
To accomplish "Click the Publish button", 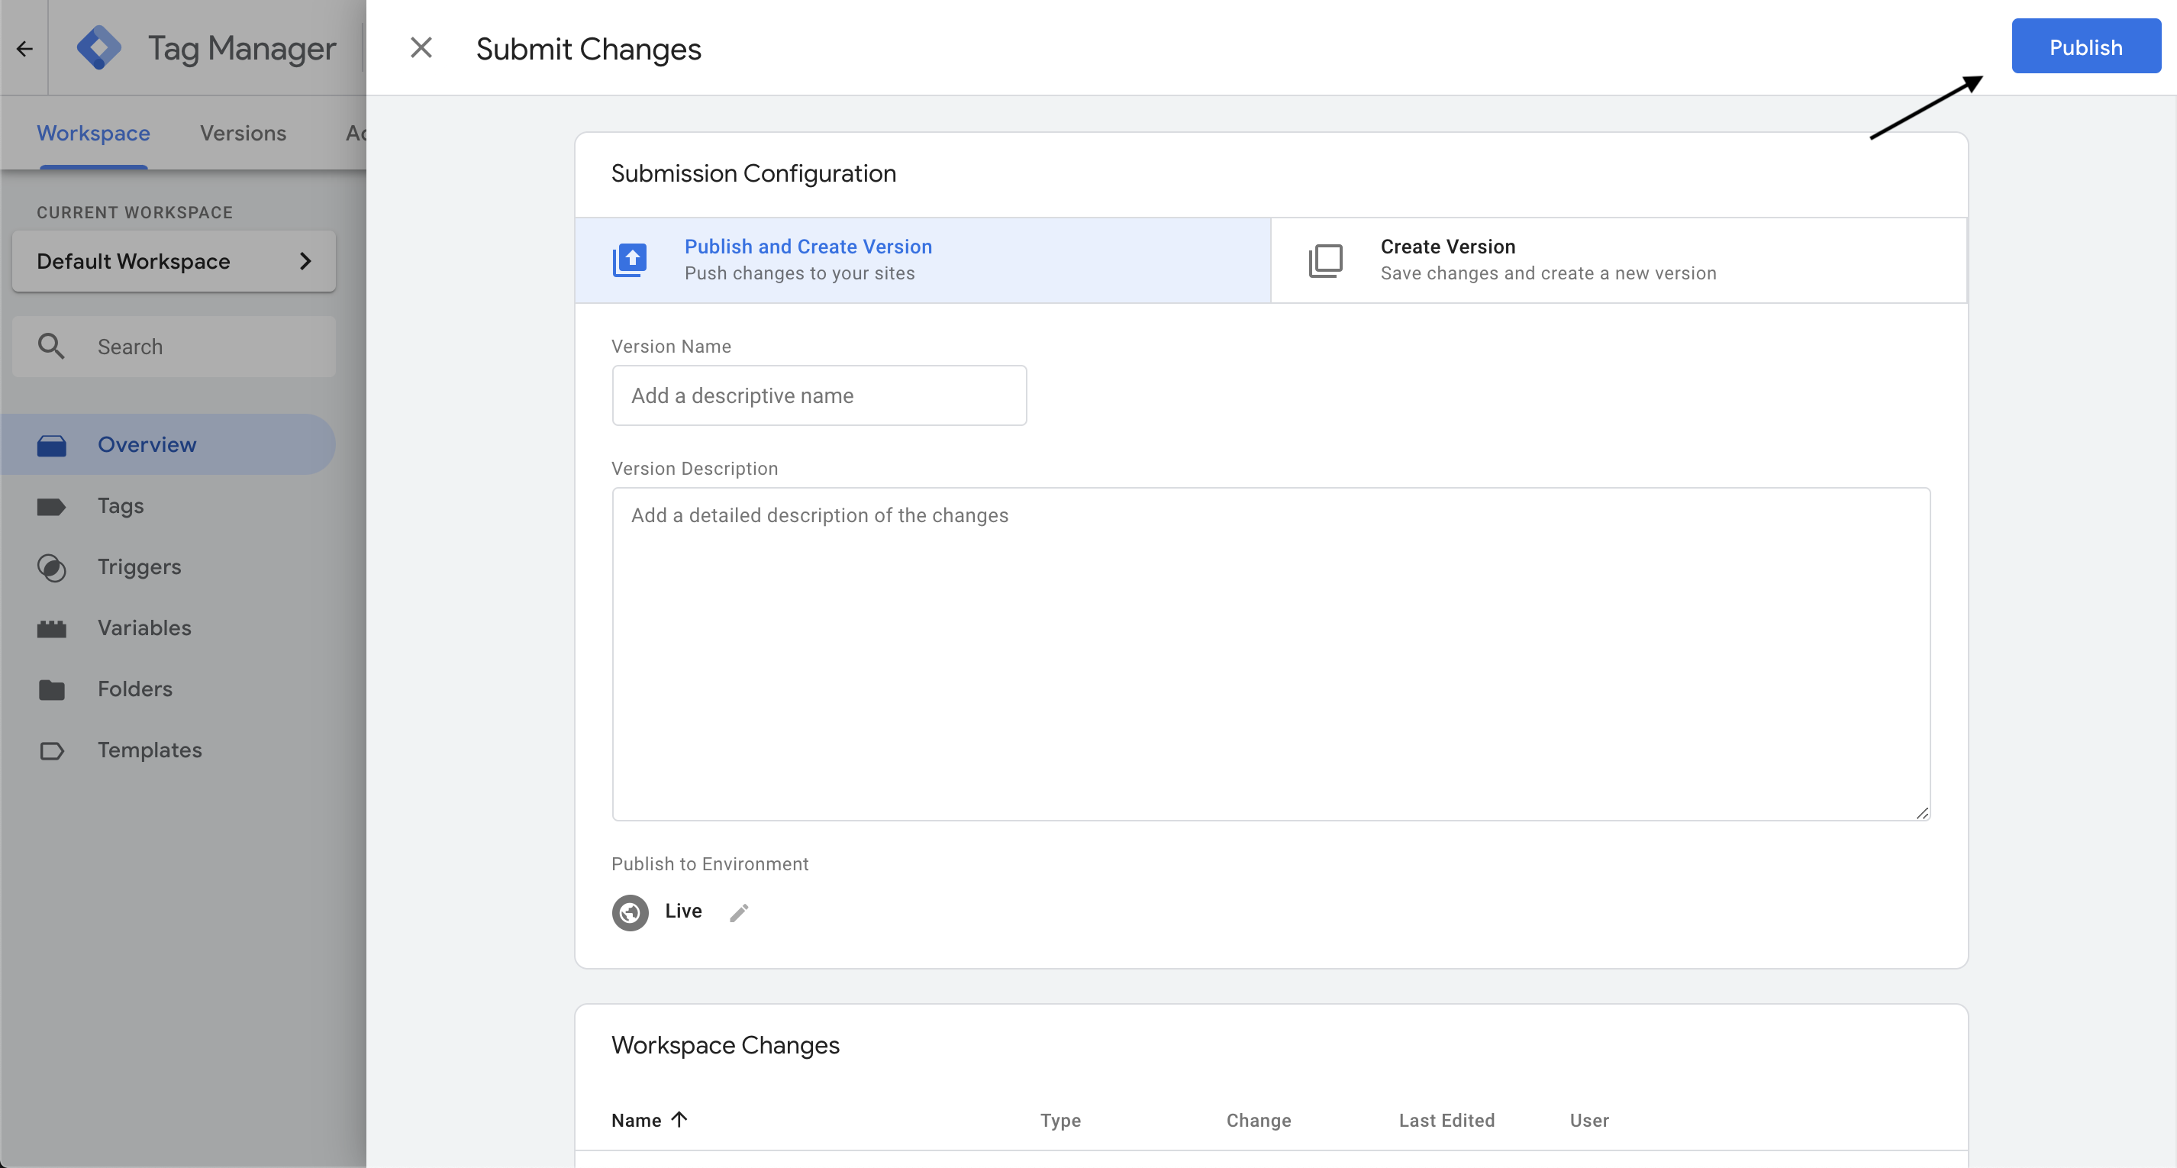I will [2085, 47].
